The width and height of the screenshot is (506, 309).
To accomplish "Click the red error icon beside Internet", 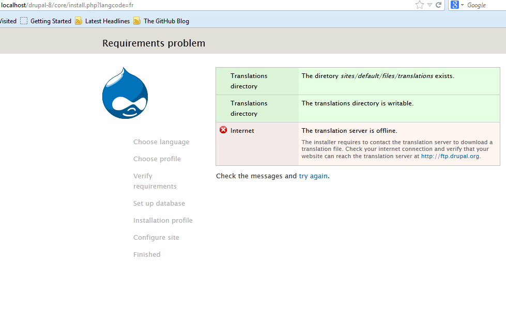I will [223, 130].
